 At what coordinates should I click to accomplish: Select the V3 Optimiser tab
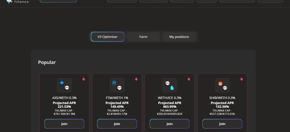tap(108, 37)
